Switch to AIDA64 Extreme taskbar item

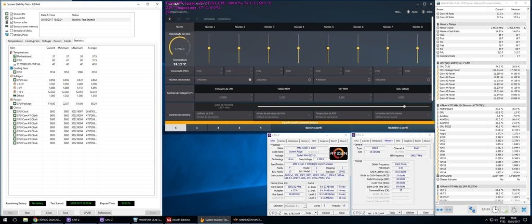click(181, 220)
